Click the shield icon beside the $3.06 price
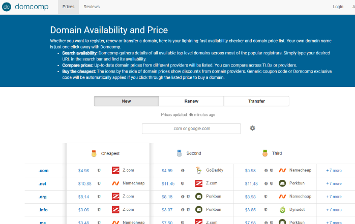The height and width of the screenshot is (224, 355). point(99,210)
